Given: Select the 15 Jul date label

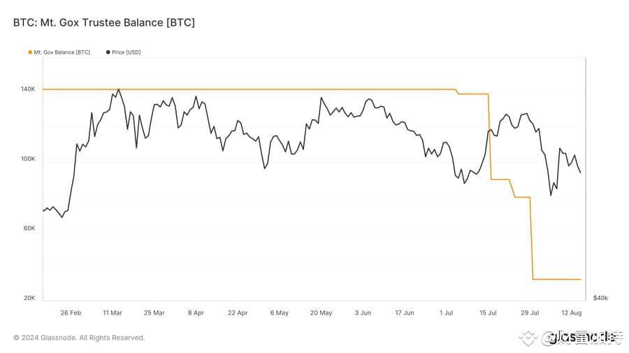Looking at the screenshot, I should pos(488,313).
